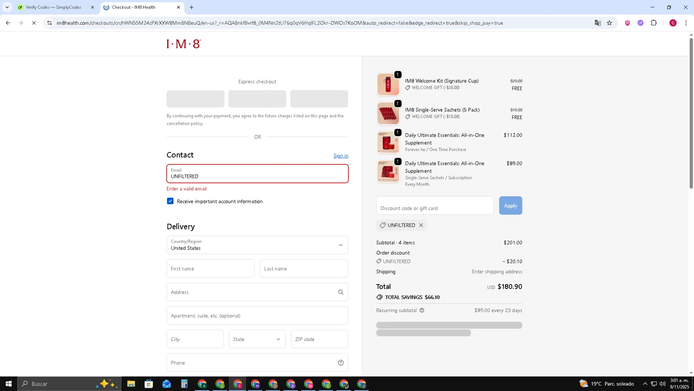694x391 pixels.
Task: Click the address bar URL
Action: [x=279, y=23]
